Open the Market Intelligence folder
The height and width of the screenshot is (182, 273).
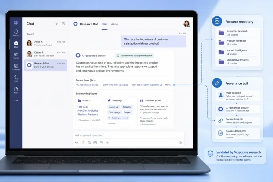[x=237, y=52]
